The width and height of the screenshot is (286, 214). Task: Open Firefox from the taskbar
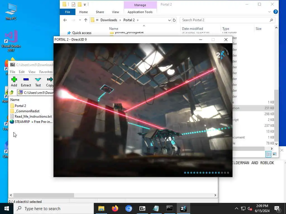[x=115, y=208]
